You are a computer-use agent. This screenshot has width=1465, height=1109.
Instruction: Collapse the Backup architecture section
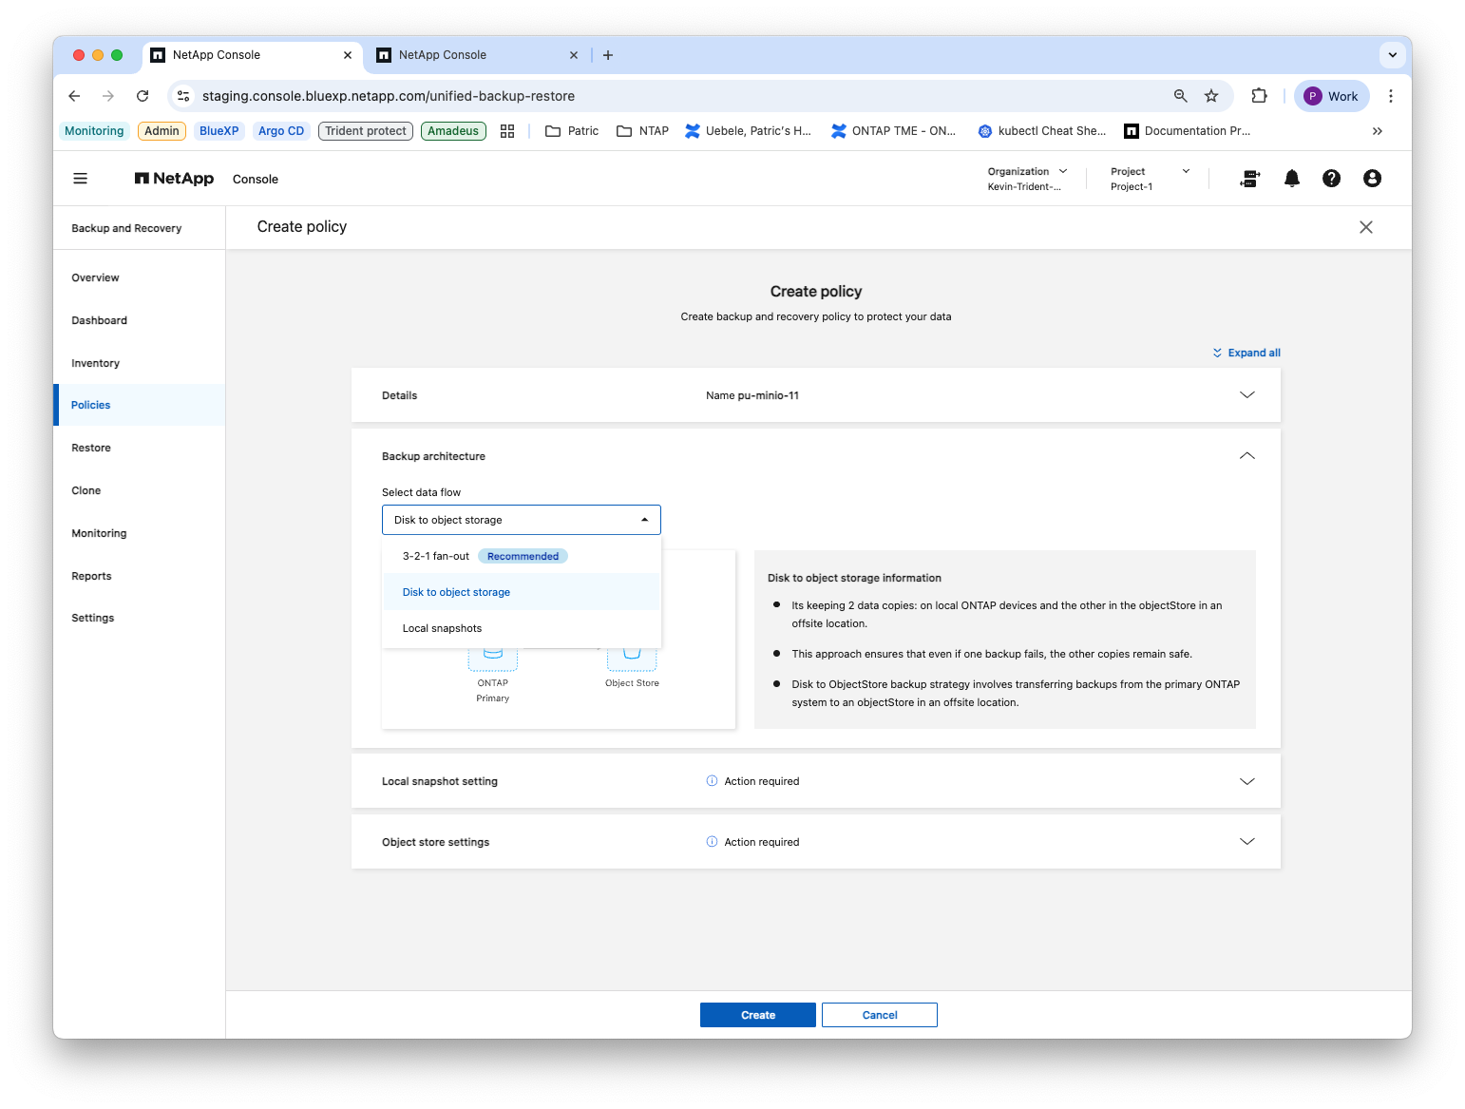1246,456
